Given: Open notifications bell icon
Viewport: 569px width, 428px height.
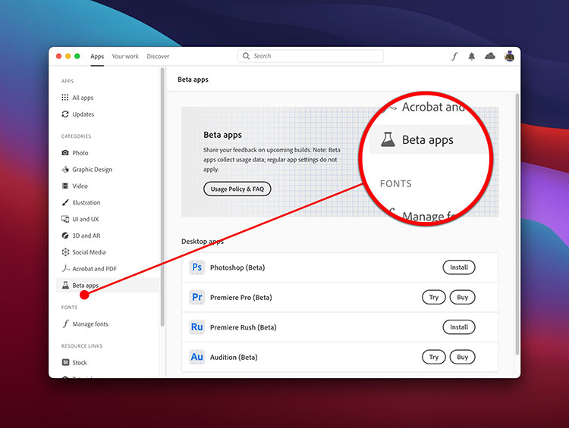Looking at the screenshot, I should tap(471, 56).
